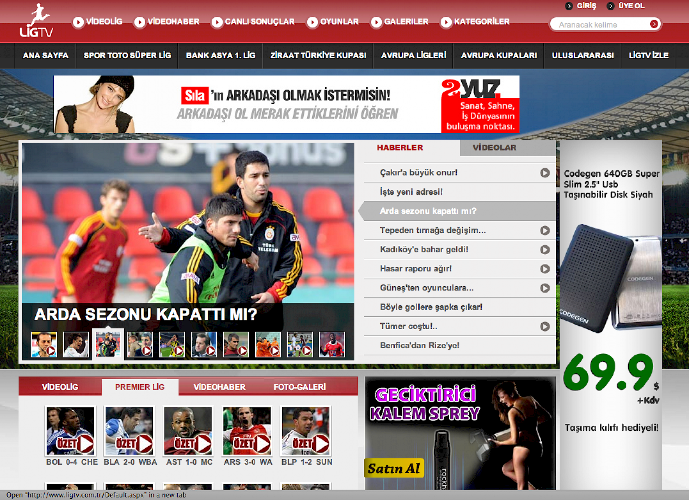Screen dimensions: 689x500
Task: Click the LigTV logo
Action: coord(36,22)
